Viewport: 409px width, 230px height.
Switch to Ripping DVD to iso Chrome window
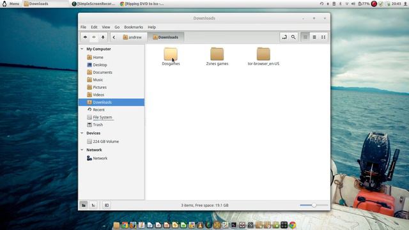tap(142, 4)
